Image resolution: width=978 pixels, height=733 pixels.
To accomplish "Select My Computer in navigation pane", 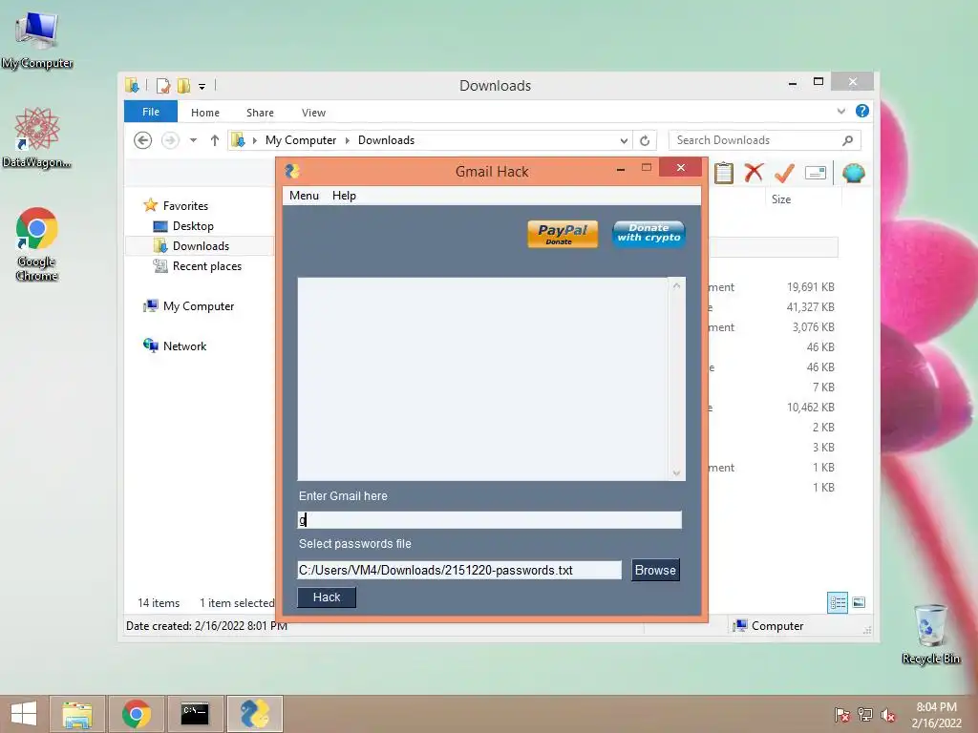I will (x=199, y=306).
